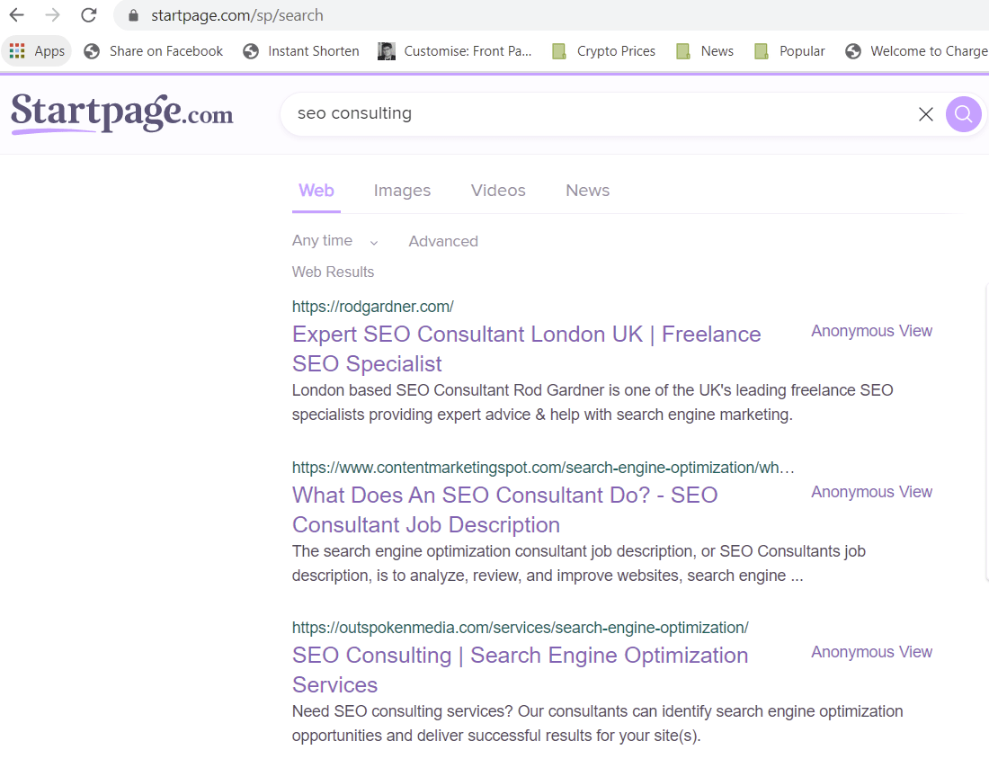Open Anonymous View for rodgardner.com result
989x759 pixels.
tap(871, 331)
